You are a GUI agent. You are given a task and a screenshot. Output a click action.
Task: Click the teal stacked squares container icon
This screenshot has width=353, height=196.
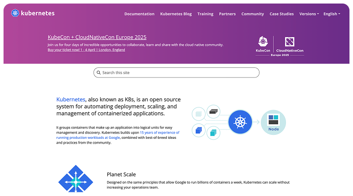pos(213,133)
